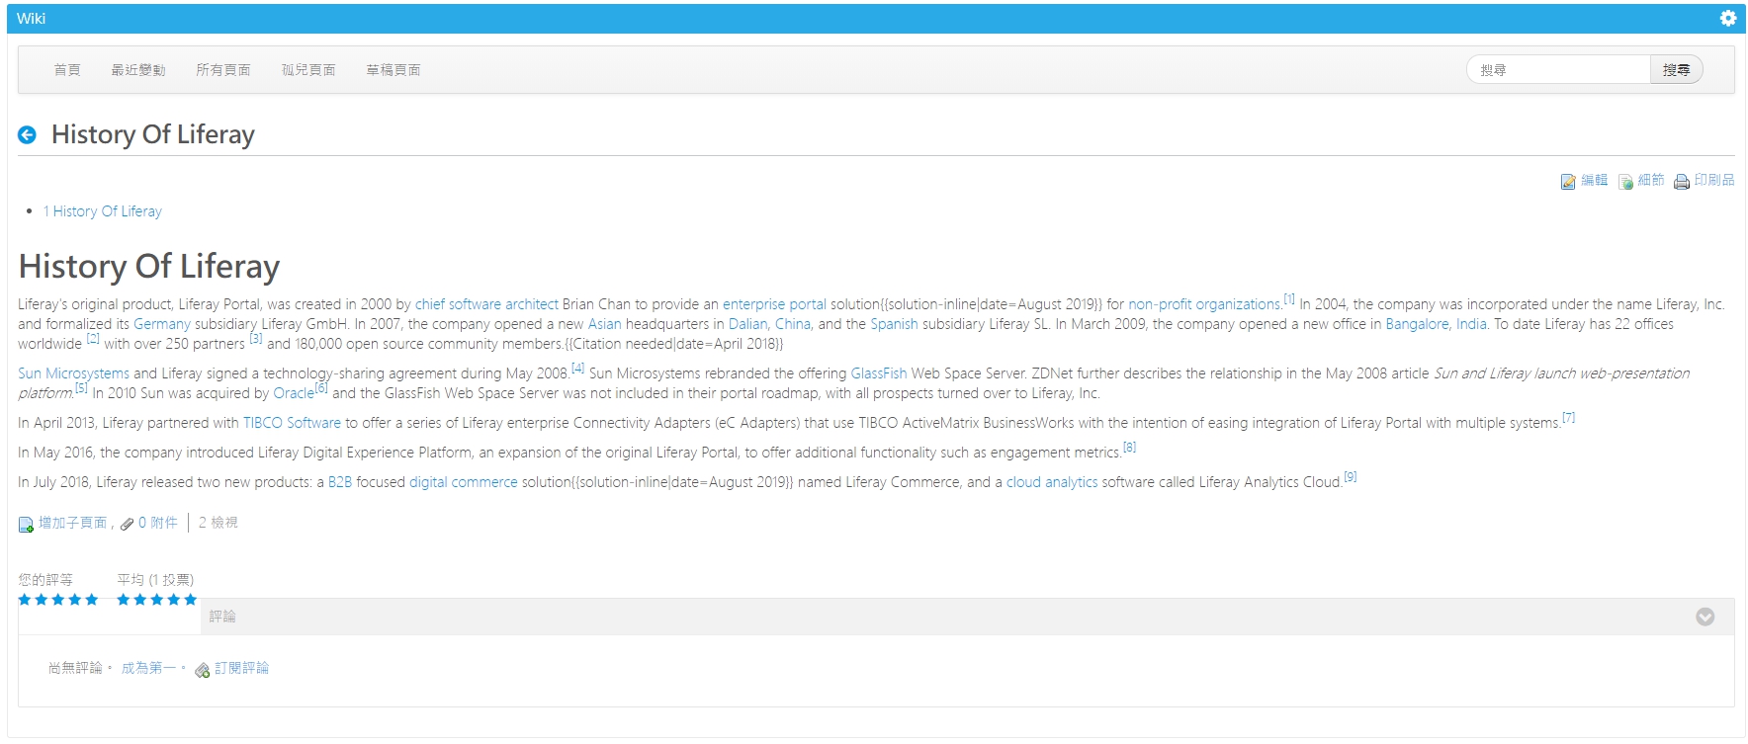Open the digital commerce link
The image size is (1748, 744).
pyautogui.click(x=464, y=482)
